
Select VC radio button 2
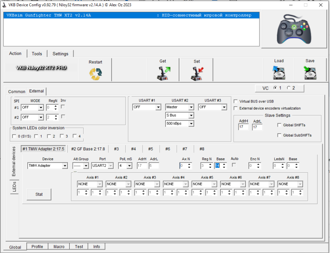(289, 88)
